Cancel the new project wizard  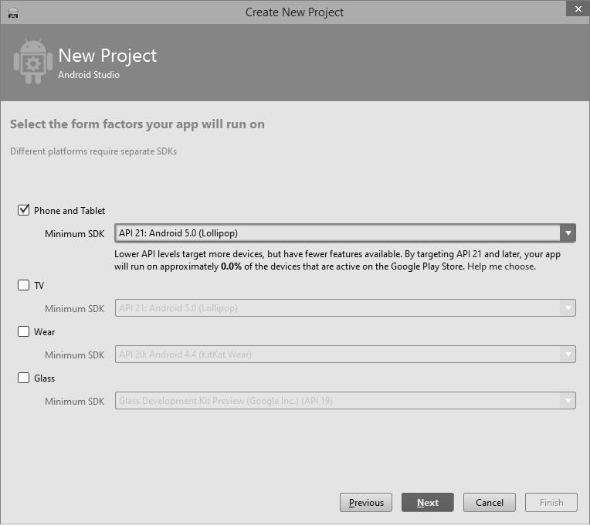point(489,503)
